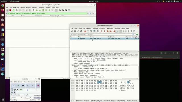Click Audacity Skip to End button
This screenshot has height=102, width=182.
click(x=32, y=86)
